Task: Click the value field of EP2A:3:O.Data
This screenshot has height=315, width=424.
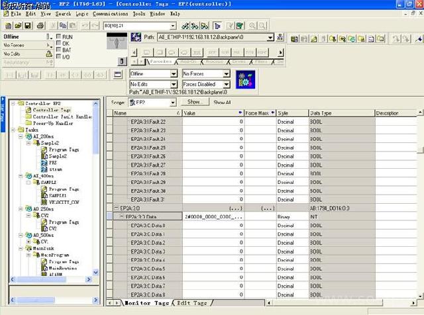Action: pos(212,216)
